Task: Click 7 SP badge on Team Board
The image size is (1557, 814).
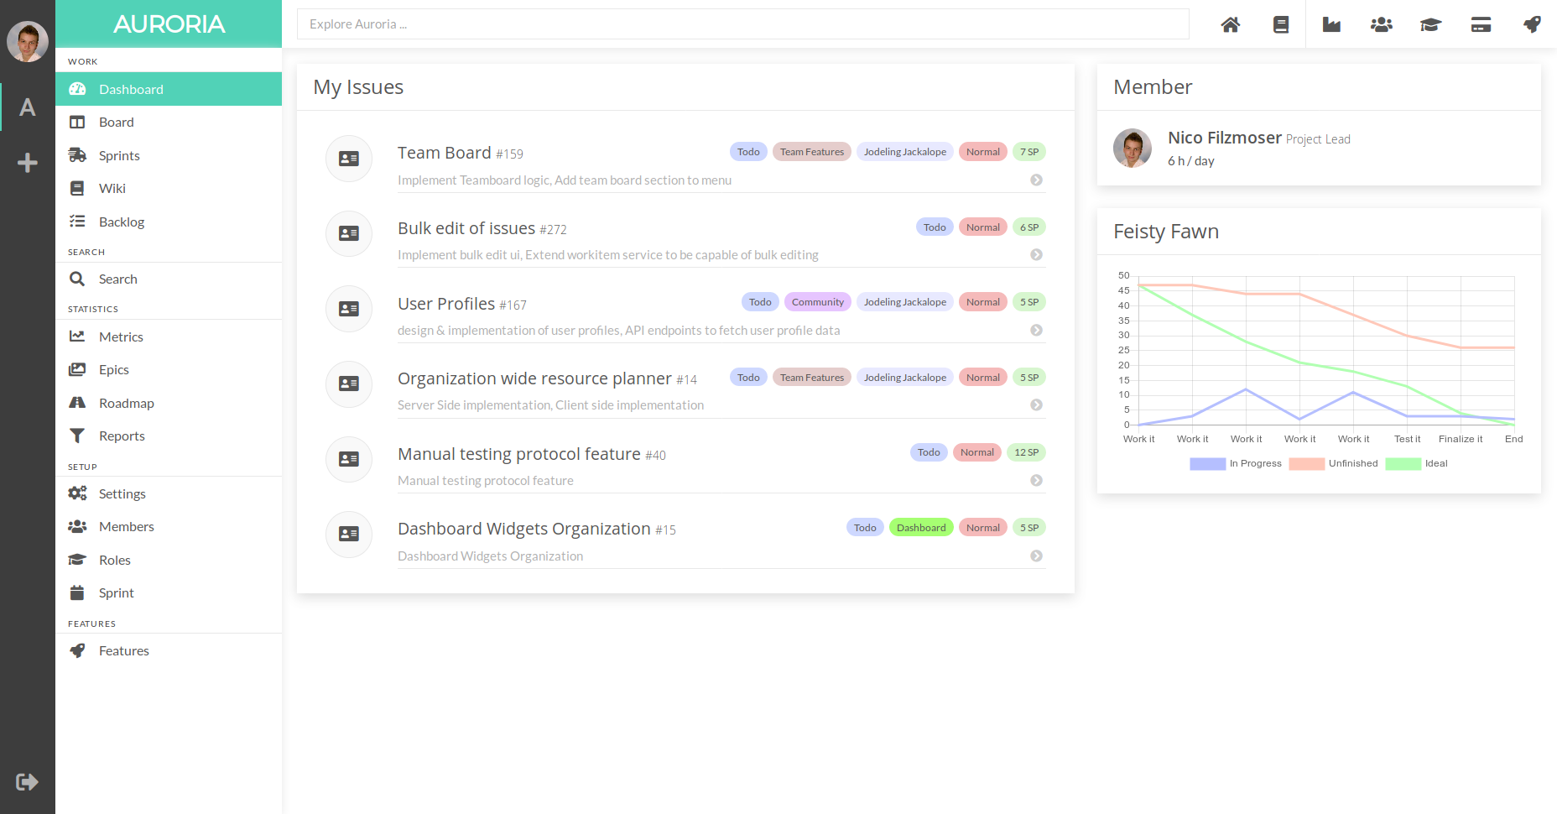Action: coord(1028,152)
